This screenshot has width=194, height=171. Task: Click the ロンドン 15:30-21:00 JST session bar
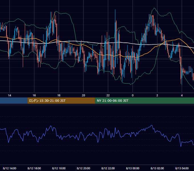point(61,101)
